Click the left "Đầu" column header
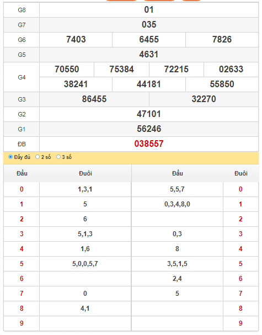This screenshot has width=262, height=335. pos(22,173)
